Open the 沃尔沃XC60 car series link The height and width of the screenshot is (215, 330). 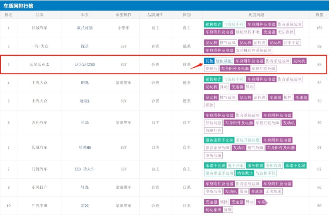pos(85,65)
